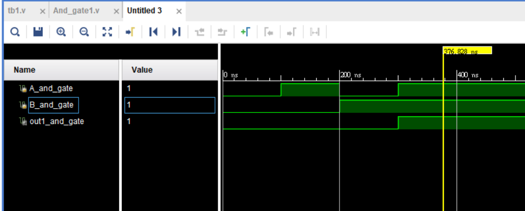Click the 200 ns timeline mark

click(x=351, y=75)
